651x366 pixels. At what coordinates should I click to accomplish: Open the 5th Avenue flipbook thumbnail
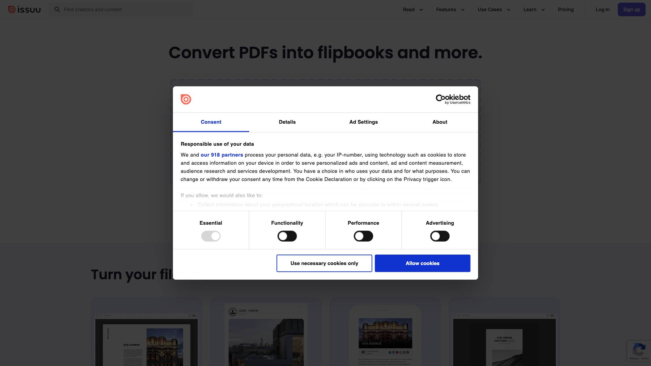point(146,332)
